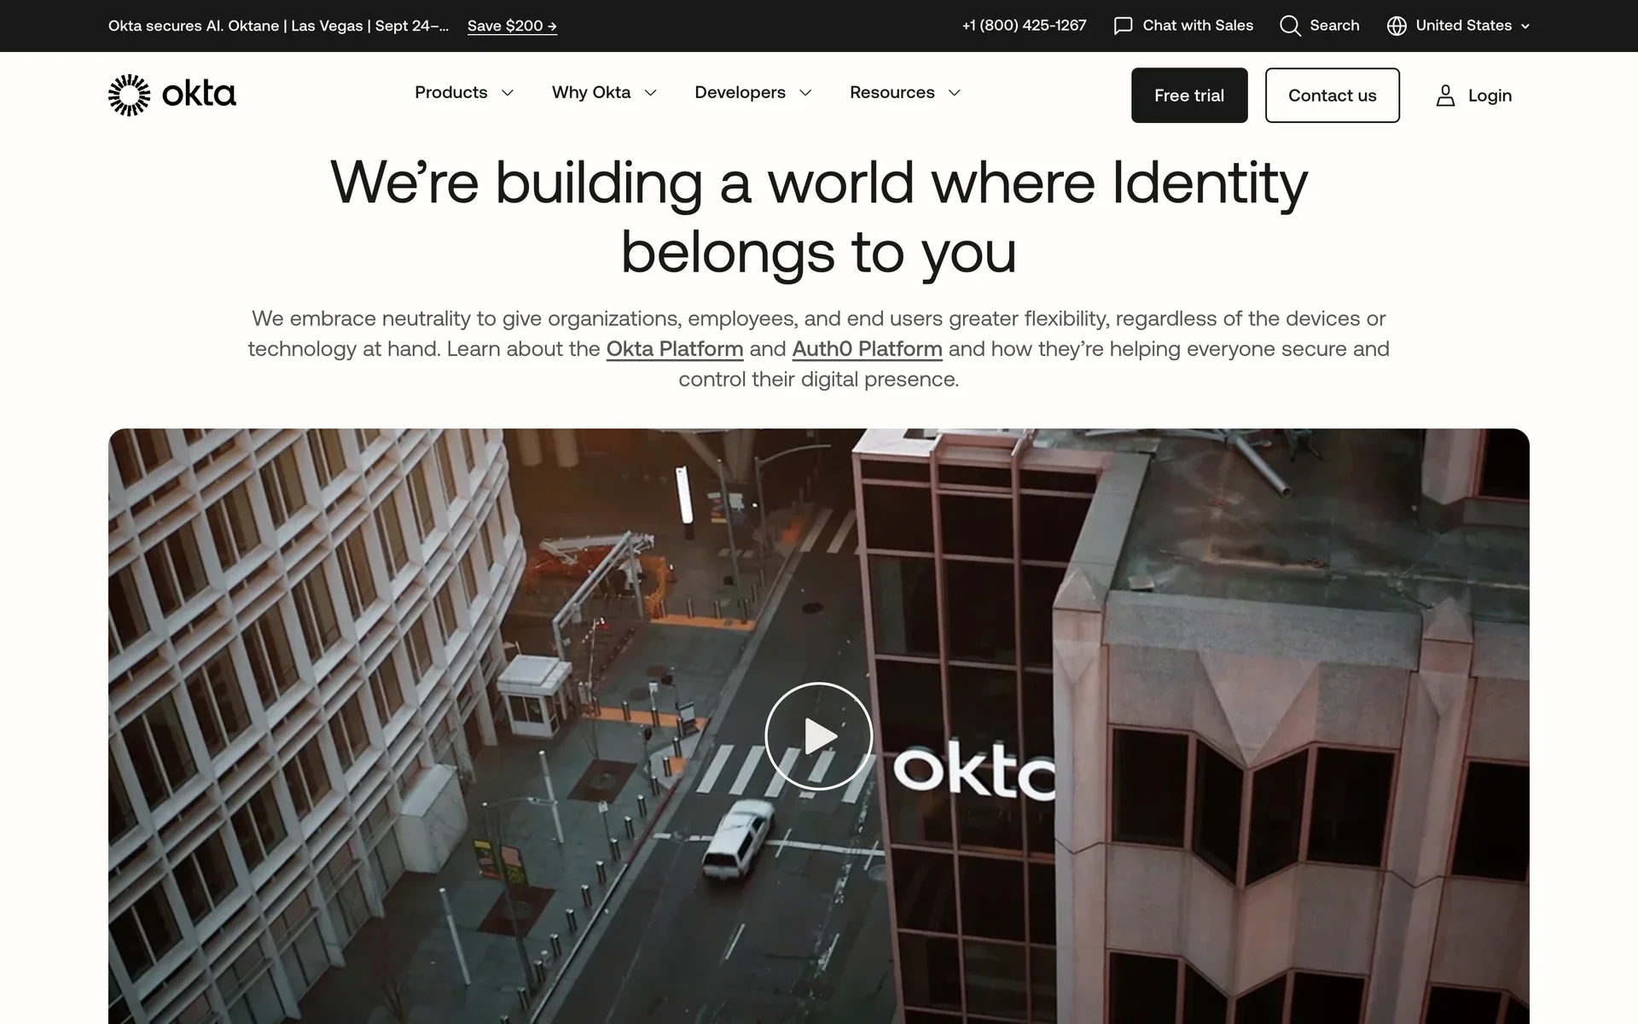Play the Okta building video

pos(818,736)
